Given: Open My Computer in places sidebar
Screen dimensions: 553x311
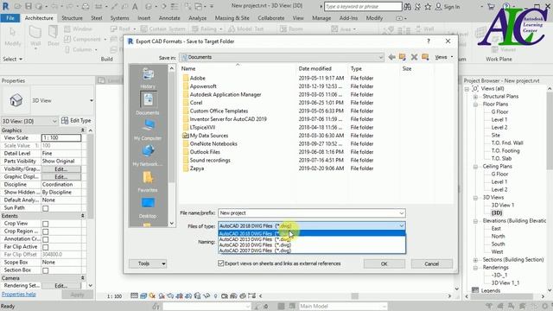Looking at the screenshot, I should [148, 130].
